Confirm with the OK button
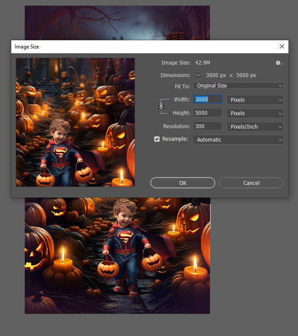298x336 pixels. tap(183, 183)
